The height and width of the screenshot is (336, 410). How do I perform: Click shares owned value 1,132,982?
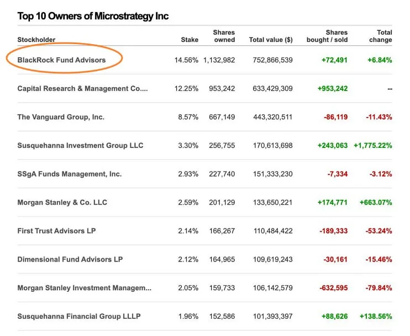(219, 60)
